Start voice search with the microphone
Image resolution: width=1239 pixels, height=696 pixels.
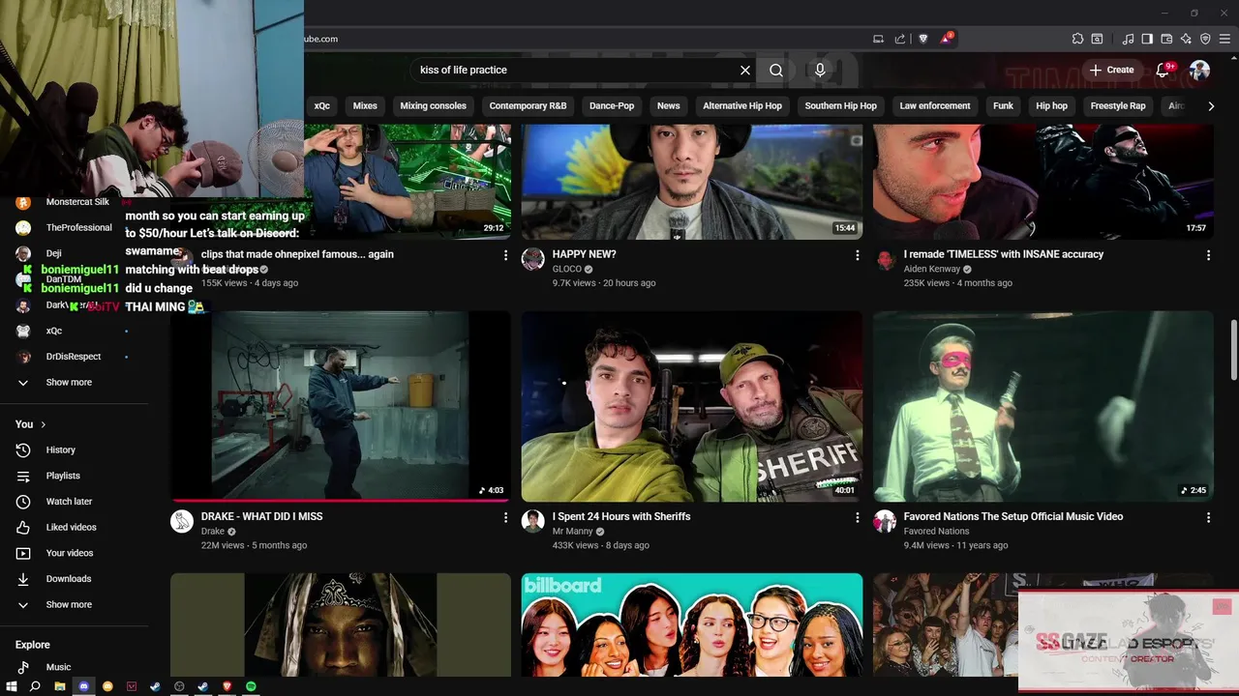point(820,70)
